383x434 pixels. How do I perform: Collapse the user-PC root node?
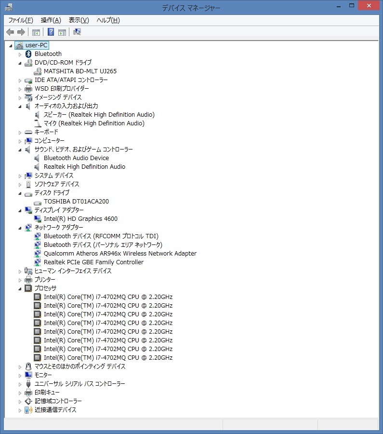[x=11, y=46]
